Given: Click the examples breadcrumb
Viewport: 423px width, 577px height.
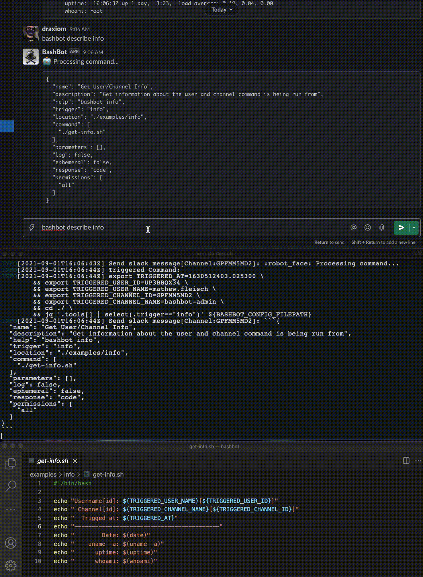Looking at the screenshot, I should point(43,474).
